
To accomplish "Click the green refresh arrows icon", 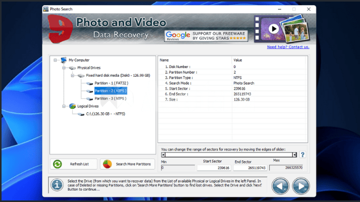I will 57,164.
